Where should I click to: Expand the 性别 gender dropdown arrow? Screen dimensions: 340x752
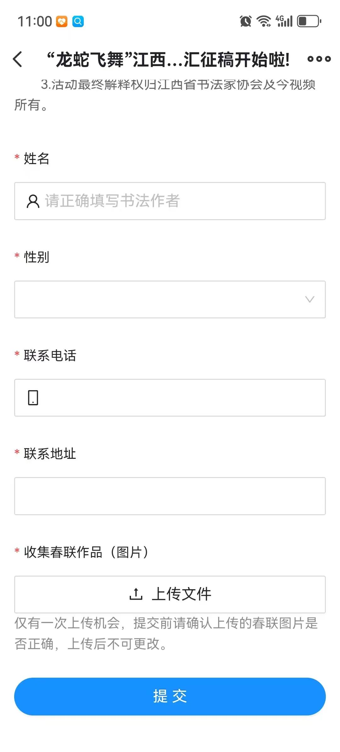pyautogui.click(x=310, y=299)
